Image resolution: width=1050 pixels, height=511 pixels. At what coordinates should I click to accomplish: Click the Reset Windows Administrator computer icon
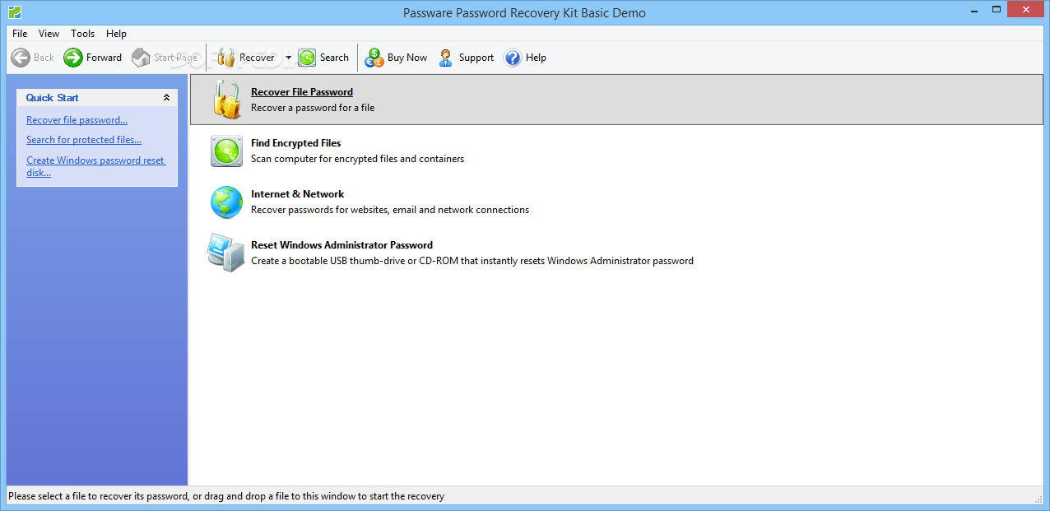pyautogui.click(x=226, y=253)
